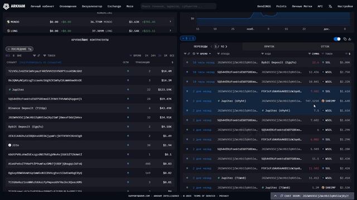Select the 1Ч time range
The image size is (357, 200).
[147, 56]
